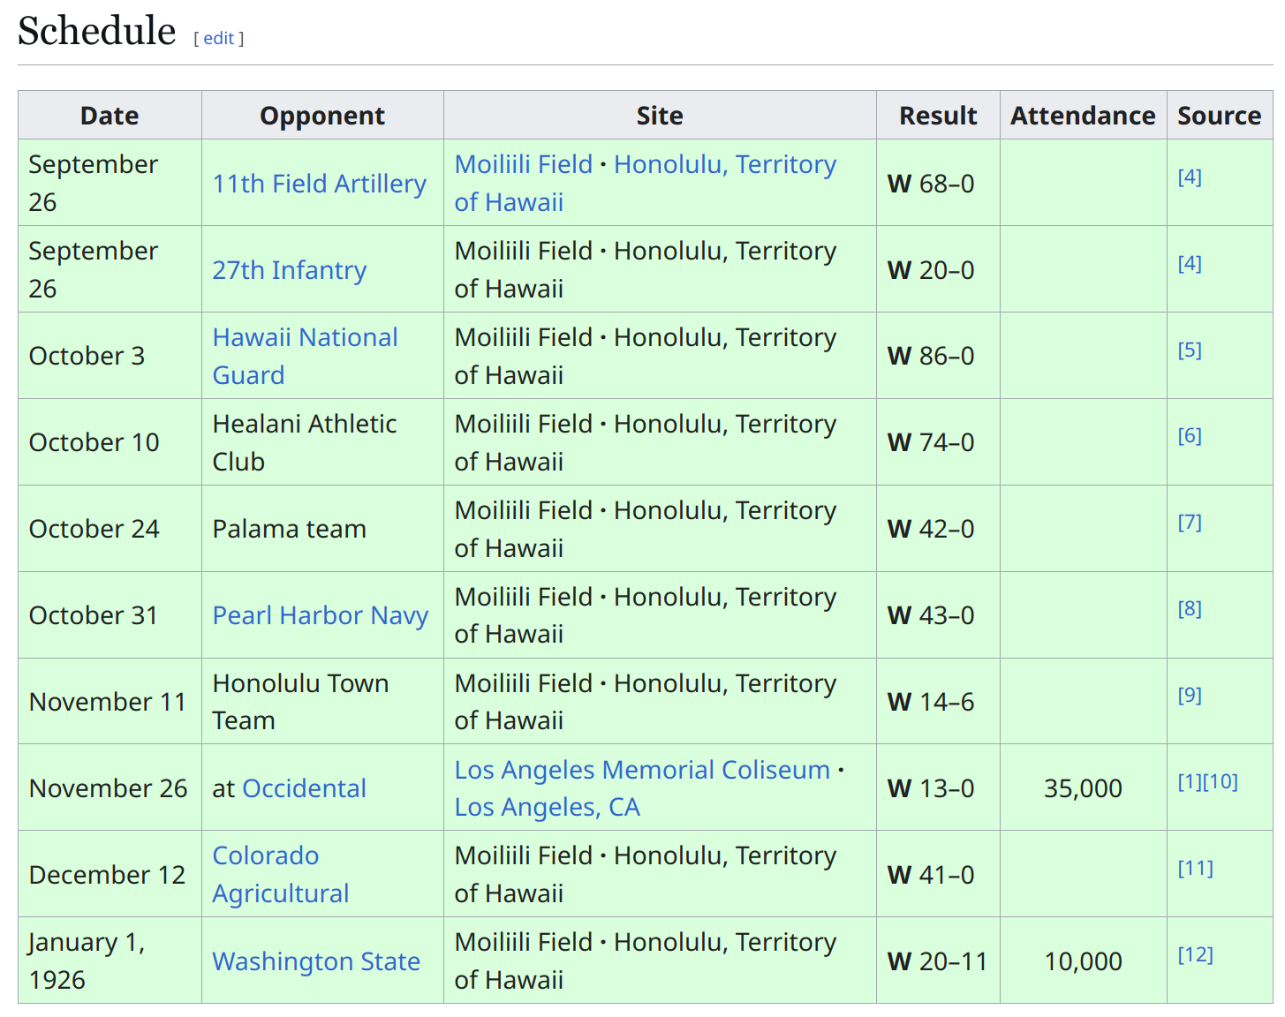
Task: Select the W 74–0 result
Action: (931, 442)
